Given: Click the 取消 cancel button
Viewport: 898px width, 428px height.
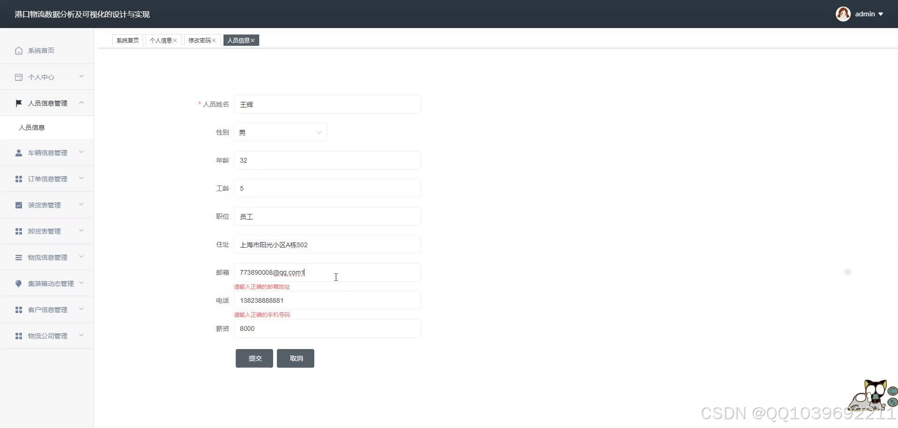Looking at the screenshot, I should (296, 358).
